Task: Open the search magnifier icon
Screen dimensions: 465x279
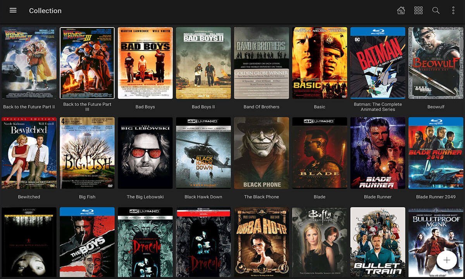Action: tap(436, 10)
